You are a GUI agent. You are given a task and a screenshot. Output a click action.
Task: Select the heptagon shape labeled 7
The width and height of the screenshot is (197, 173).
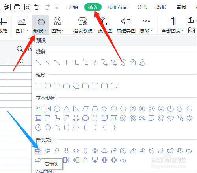[133, 109]
